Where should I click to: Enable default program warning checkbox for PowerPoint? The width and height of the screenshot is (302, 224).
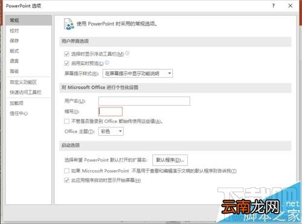(66, 171)
